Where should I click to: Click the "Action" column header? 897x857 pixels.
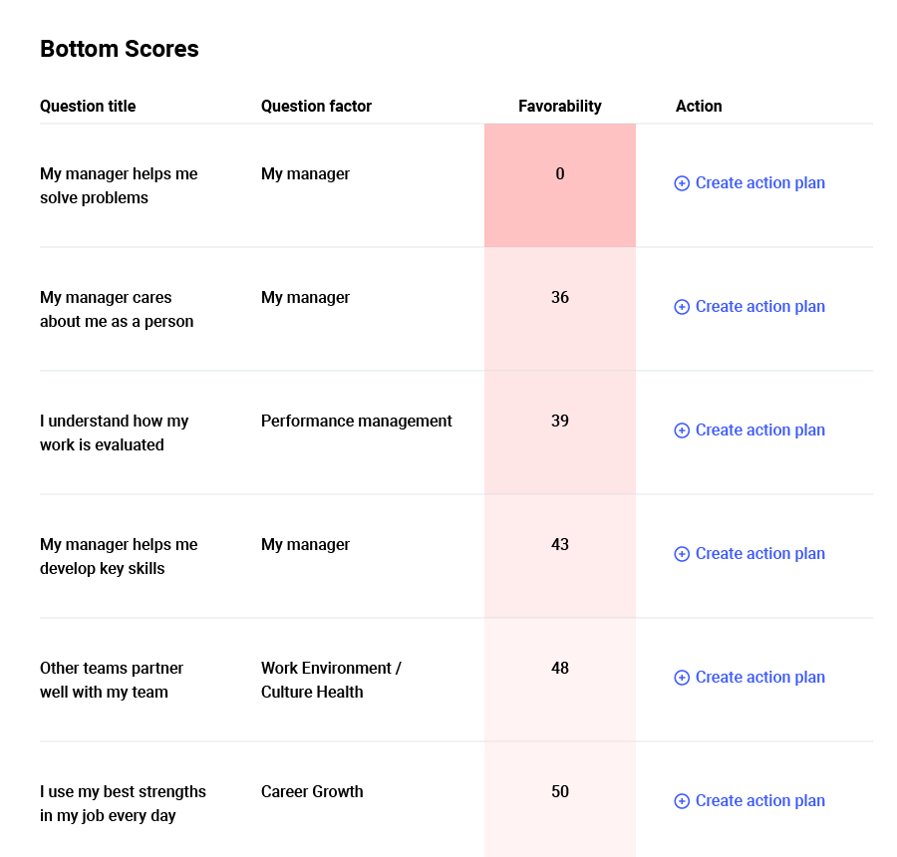coord(699,106)
